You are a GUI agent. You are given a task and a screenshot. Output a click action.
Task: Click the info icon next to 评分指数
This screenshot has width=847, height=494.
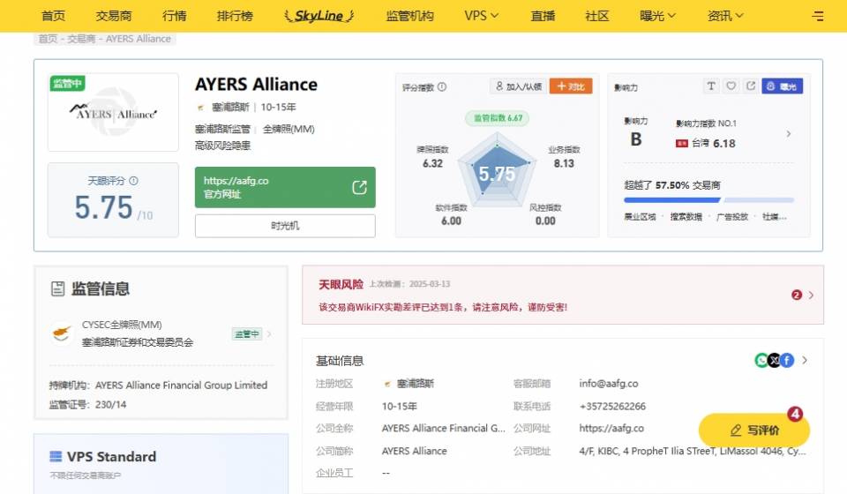coord(442,87)
